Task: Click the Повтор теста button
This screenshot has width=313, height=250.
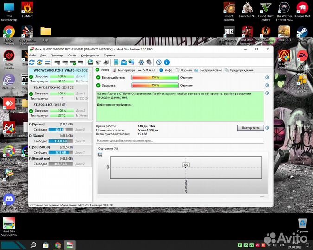Action: [x=250, y=128]
